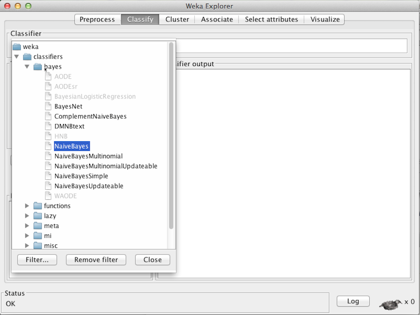This screenshot has height=315, width=420.
Task: Click the BayesNet file icon
Action: pyautogui.click(x=48, y=106)
